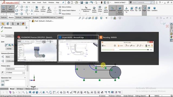Open the Help menu
The height and width of the screenshot is (97, 173).
point(58,2)
